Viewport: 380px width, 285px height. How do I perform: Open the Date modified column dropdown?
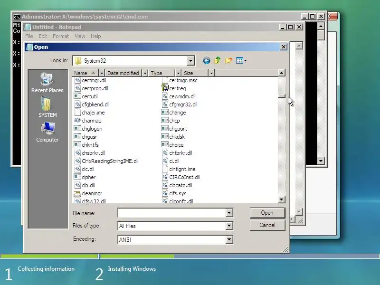click(x=145, y=73)
